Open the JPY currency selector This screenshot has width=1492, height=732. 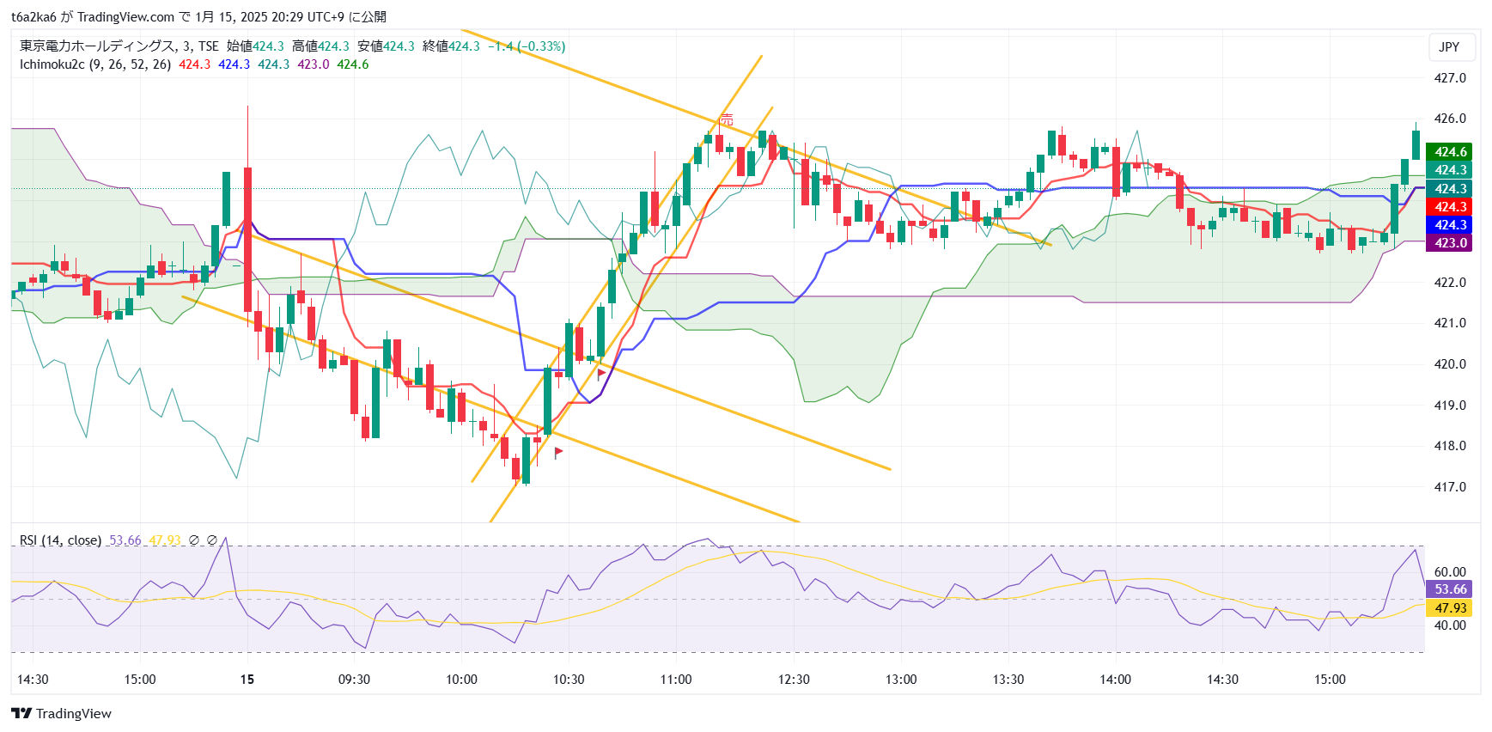point(1449,47)
